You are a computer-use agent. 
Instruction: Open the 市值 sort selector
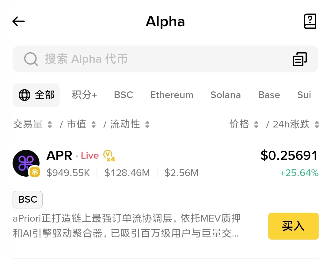tap(81, 124)
